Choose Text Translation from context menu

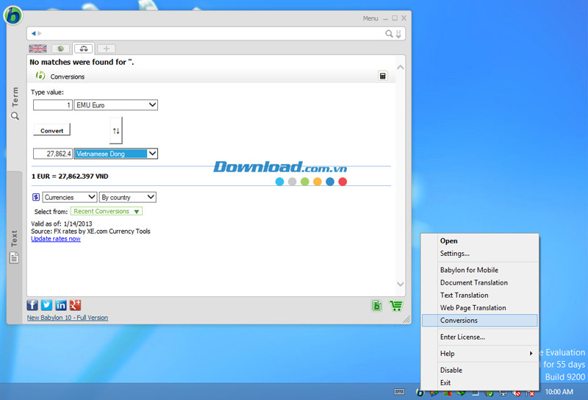(x=464, y=295)
